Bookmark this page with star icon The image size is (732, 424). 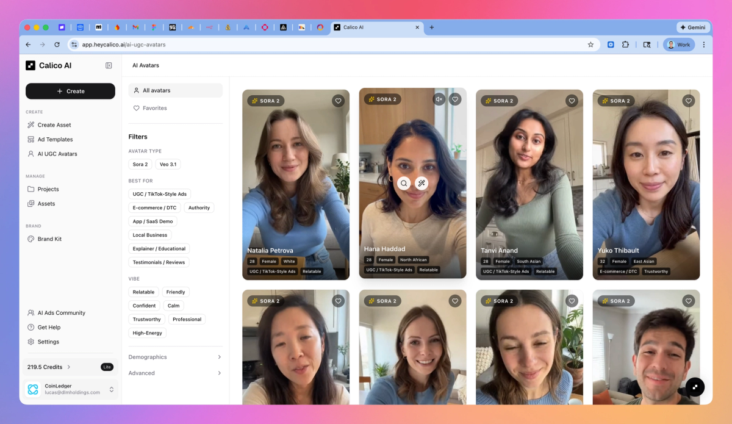[590, 45]
